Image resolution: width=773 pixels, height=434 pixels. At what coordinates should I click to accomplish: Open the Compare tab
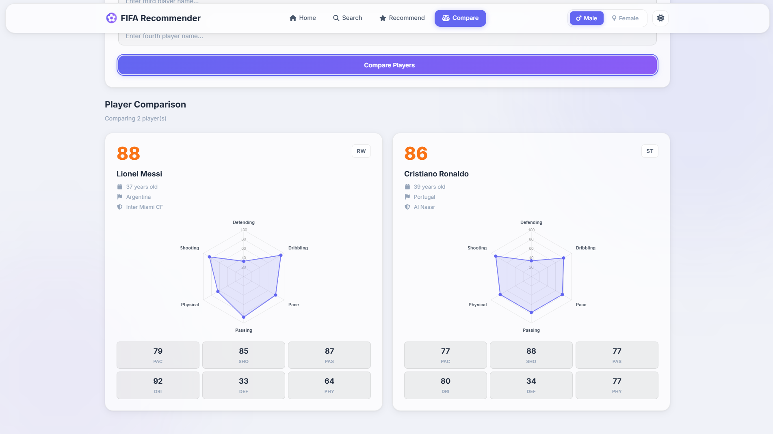click(460, 18)
